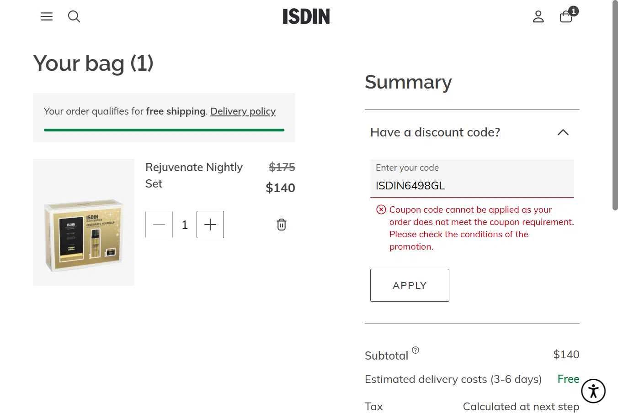Open the shopping bag icon

[x=566, y=17]
